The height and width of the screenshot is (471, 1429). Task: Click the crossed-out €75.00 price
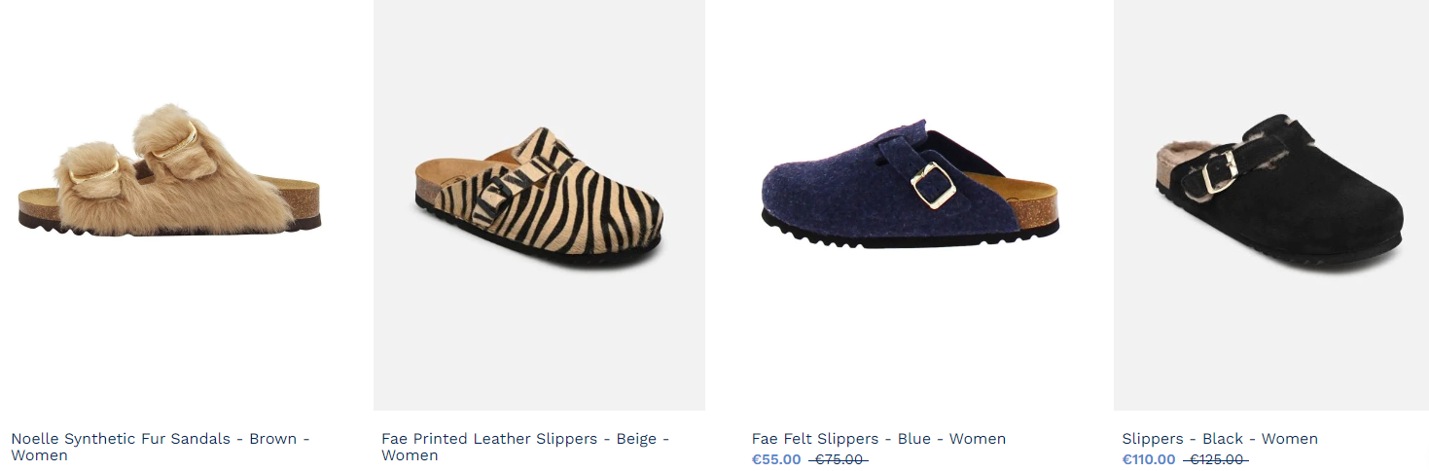pyautogui.click(x=838, y=460)
